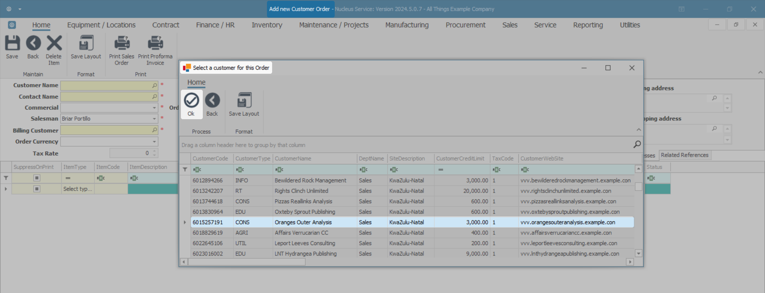Sort by the CustomerName column header
The image size is (765, 293).
pos(314,159)
